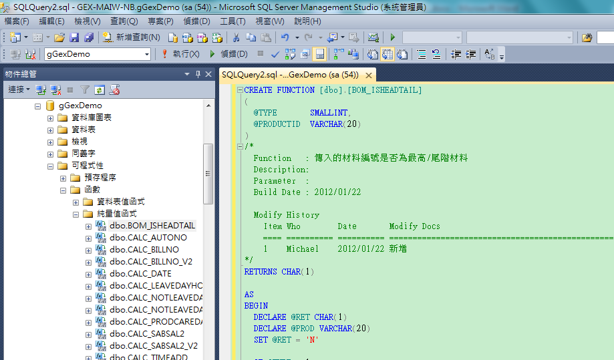
Task: Click the DMX query icon
Action: (x=202, y=37)
